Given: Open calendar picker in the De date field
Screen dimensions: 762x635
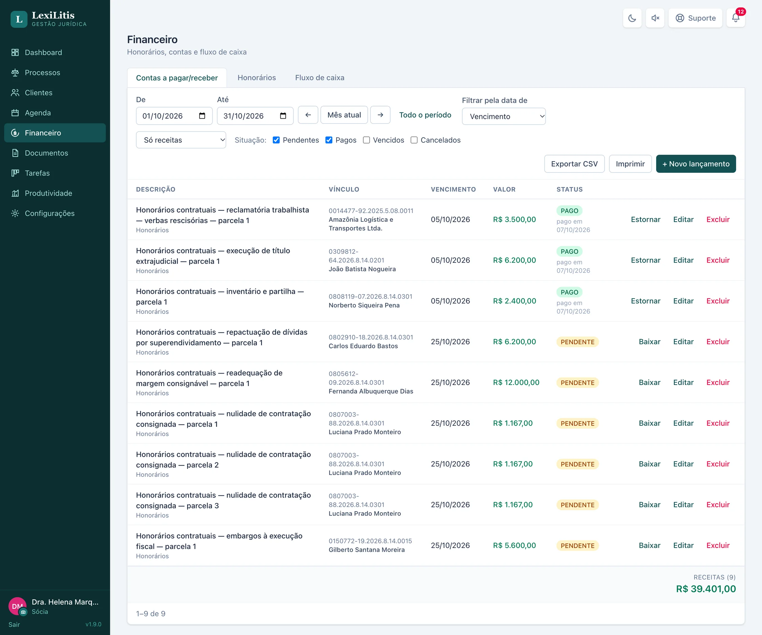Looking at the screenshot, I should click(202, 116).
